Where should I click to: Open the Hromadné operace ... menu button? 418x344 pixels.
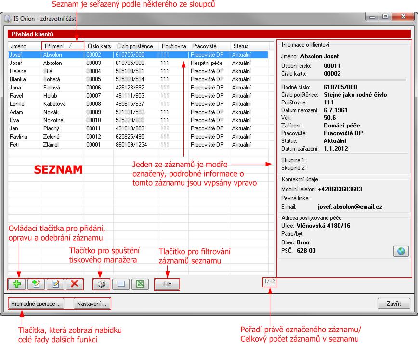(x=36, y=304)
